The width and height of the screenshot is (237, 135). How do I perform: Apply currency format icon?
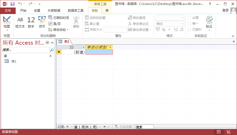point(158,30)
